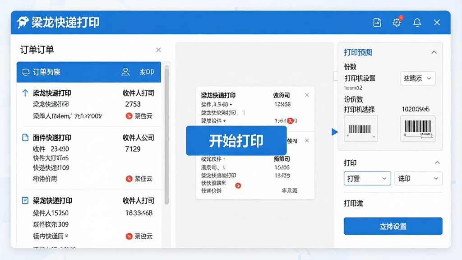Click the value 7129 in second order
462x260 pixels.
(133, 149)
